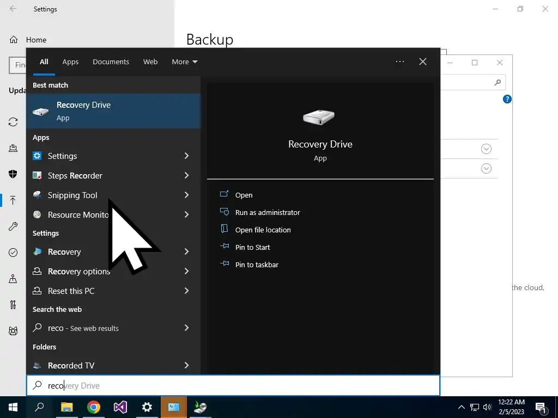Screen dimensions: 558x418
Task: Choose Open file location
Action: click(x=263, y=230)
